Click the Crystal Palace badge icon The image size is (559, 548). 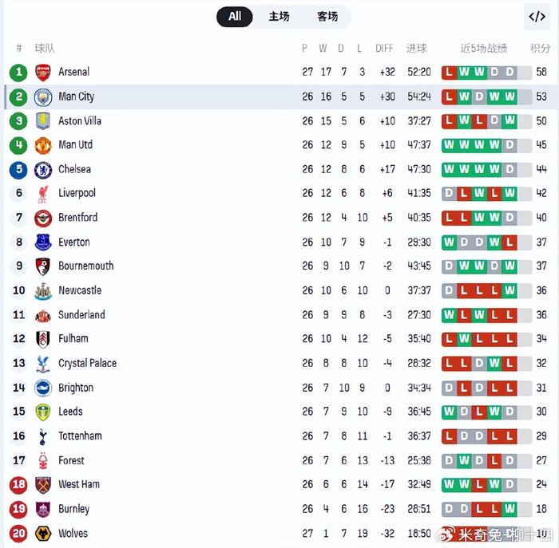click(43, 364)
